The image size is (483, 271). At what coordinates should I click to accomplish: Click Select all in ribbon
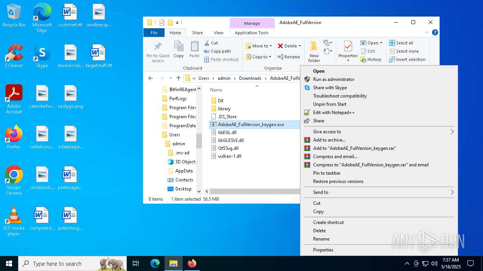pos(401,43)
